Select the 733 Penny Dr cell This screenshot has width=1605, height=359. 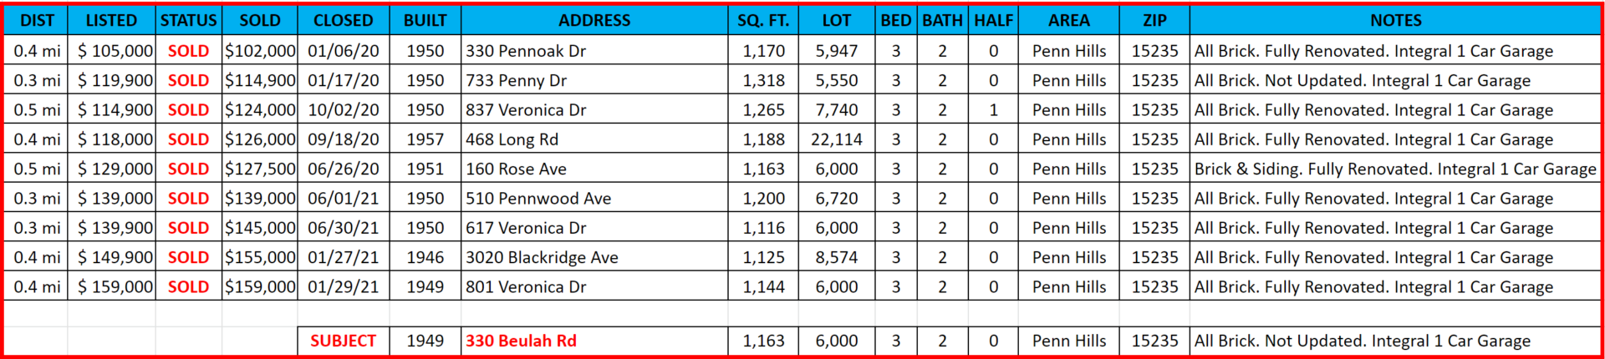point(594,80)
